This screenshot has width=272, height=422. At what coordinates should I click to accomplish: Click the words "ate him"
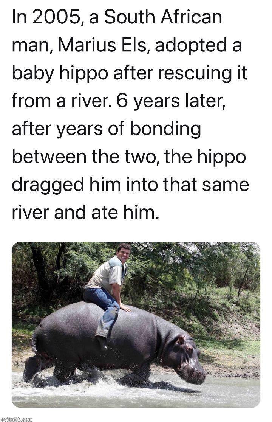click(x=123, y=213)
